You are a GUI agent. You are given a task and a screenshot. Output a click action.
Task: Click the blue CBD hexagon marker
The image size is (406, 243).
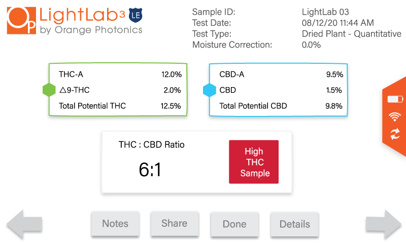pos(210,90)
